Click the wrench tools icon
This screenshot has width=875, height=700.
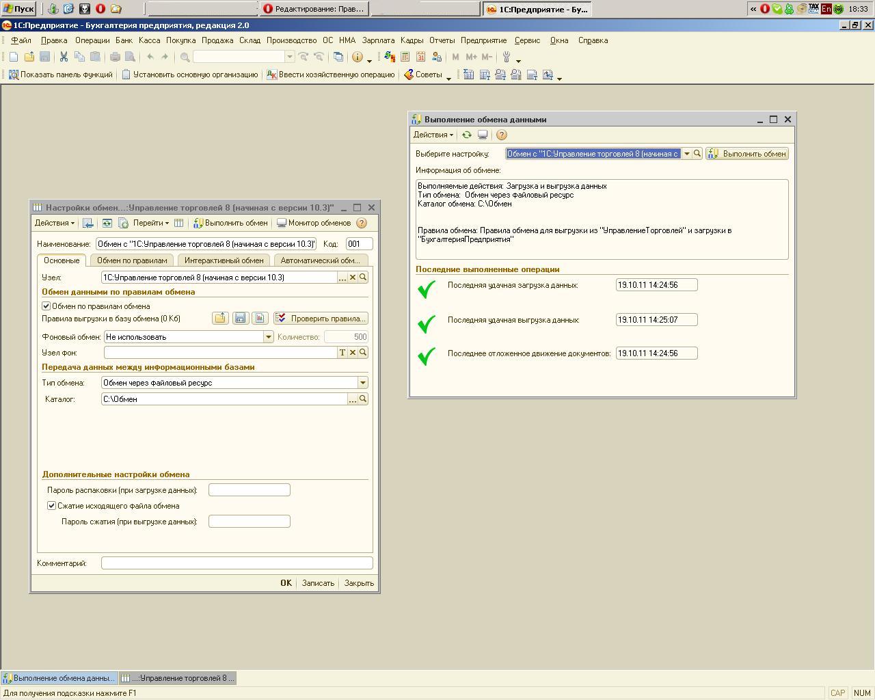point(507,57)
